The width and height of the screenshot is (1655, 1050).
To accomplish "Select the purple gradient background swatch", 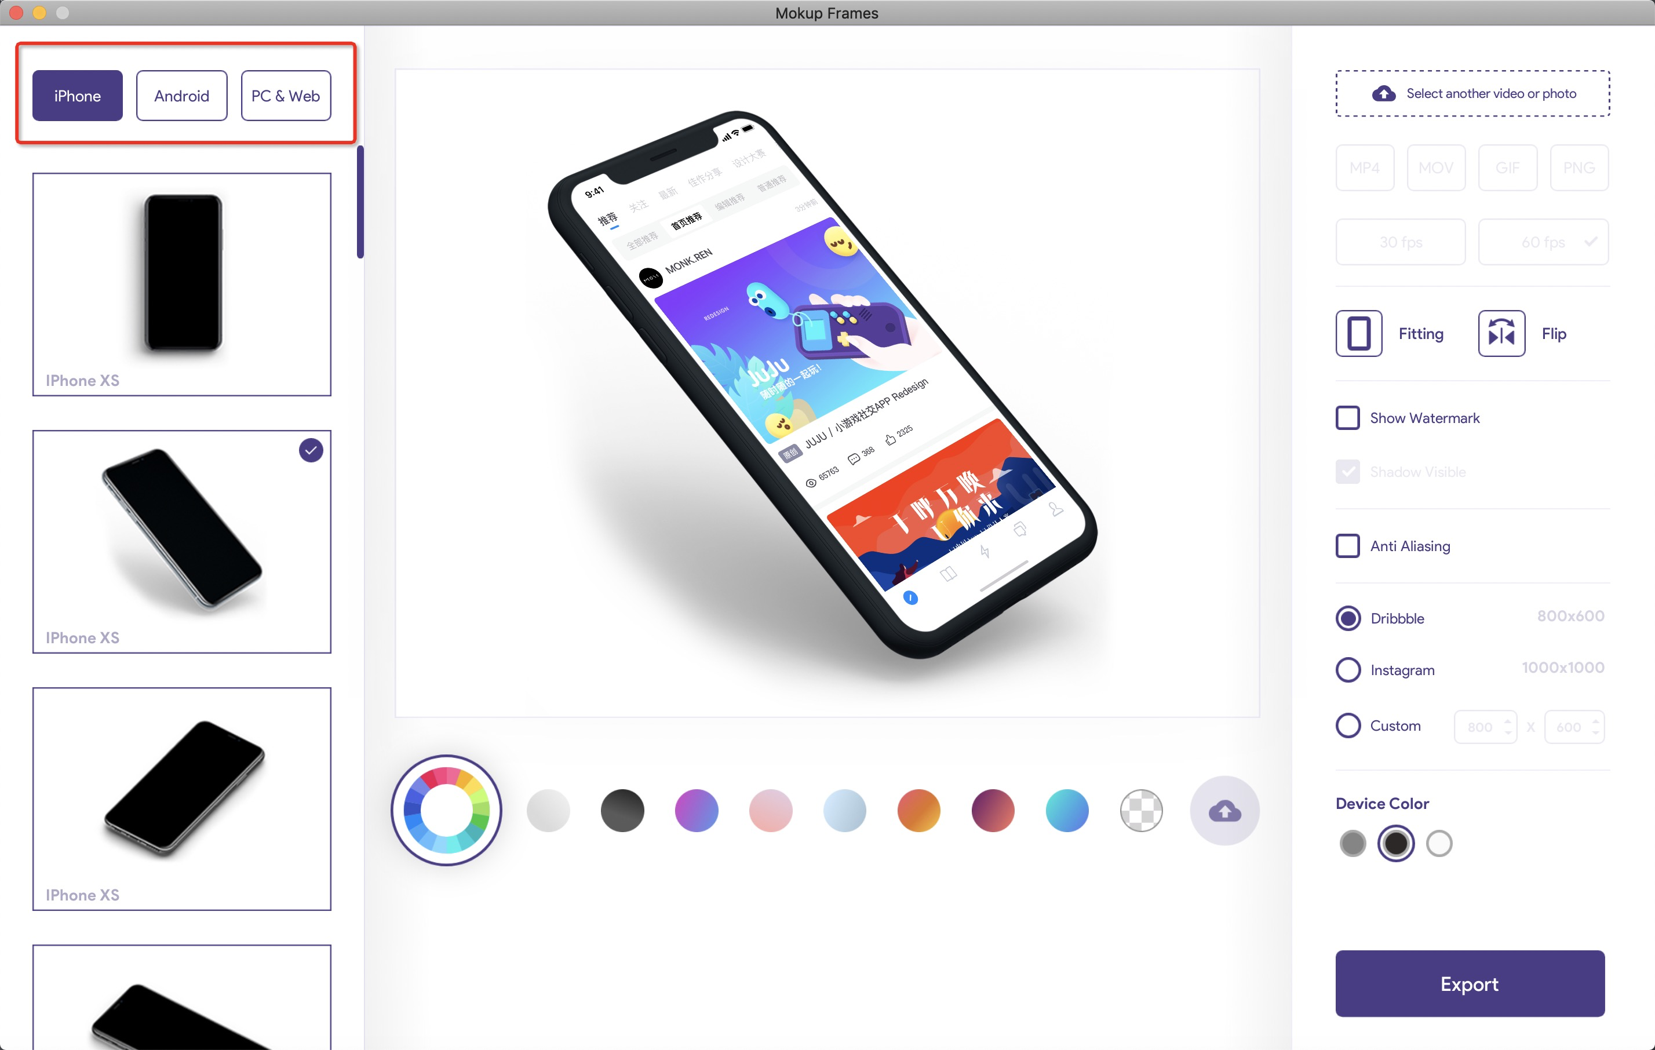I will [696, 810].
